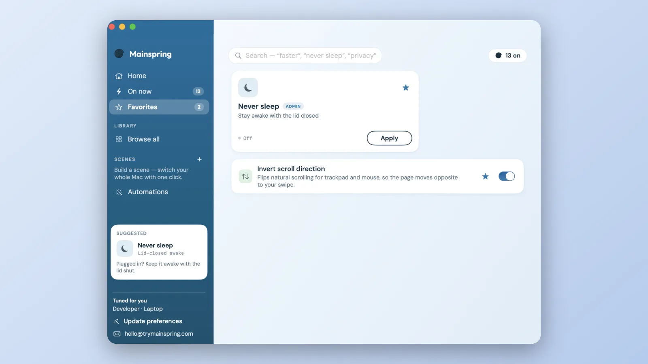Click the "Developer · Laptop" profile text
This screenshot has height=364, width=648.
tap(138, 309)
